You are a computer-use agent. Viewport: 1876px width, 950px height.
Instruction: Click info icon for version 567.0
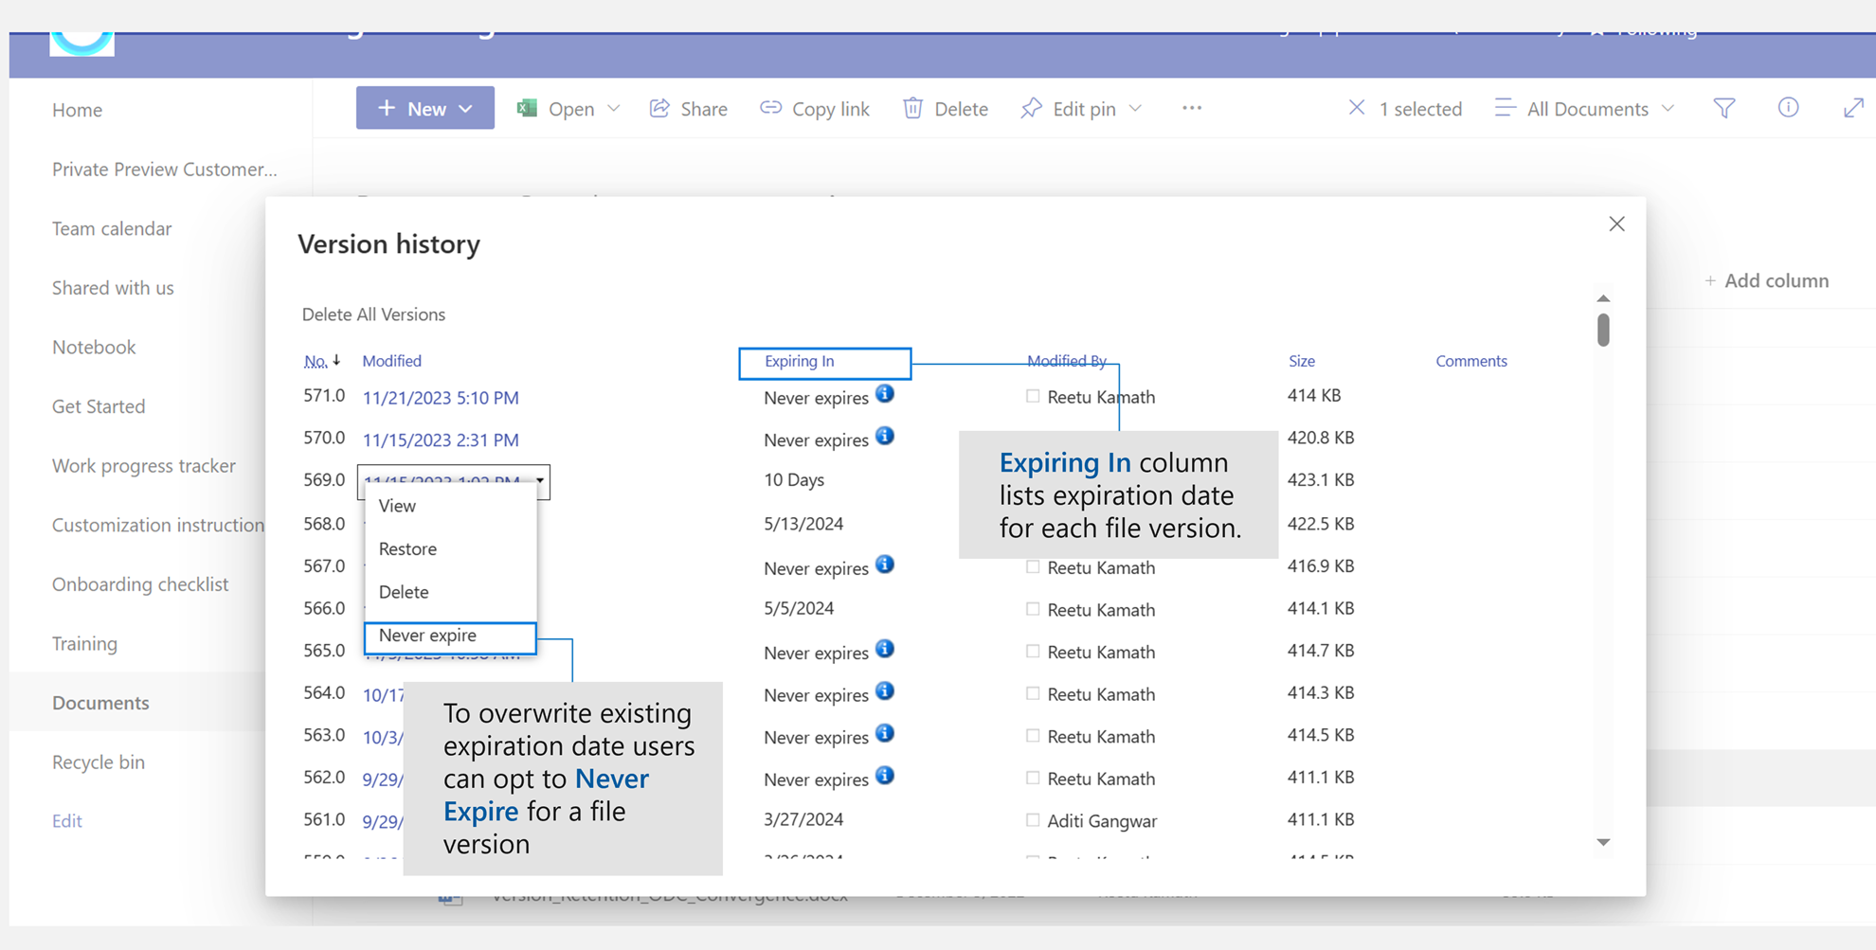pos(885,565)
